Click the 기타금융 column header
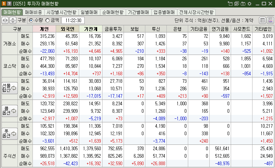This screenshot has height=168, width=275. (x=199, y=29)
